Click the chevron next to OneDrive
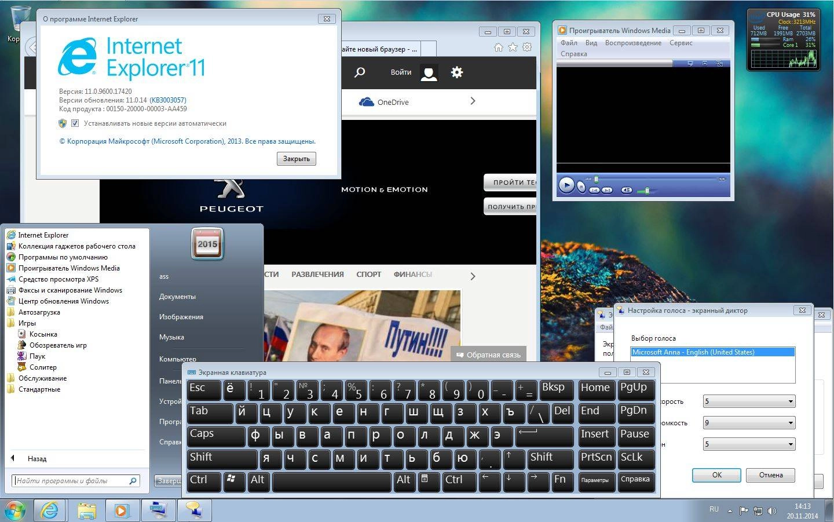 point(473,101)
